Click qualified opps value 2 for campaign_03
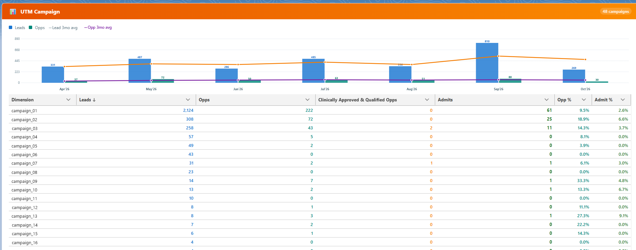Viewport: 636px width, 250px height. [431, 128]
